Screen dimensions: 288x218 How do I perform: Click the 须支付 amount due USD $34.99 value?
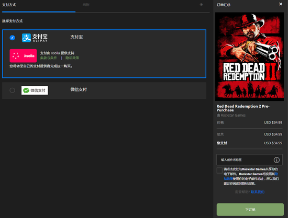273,143
